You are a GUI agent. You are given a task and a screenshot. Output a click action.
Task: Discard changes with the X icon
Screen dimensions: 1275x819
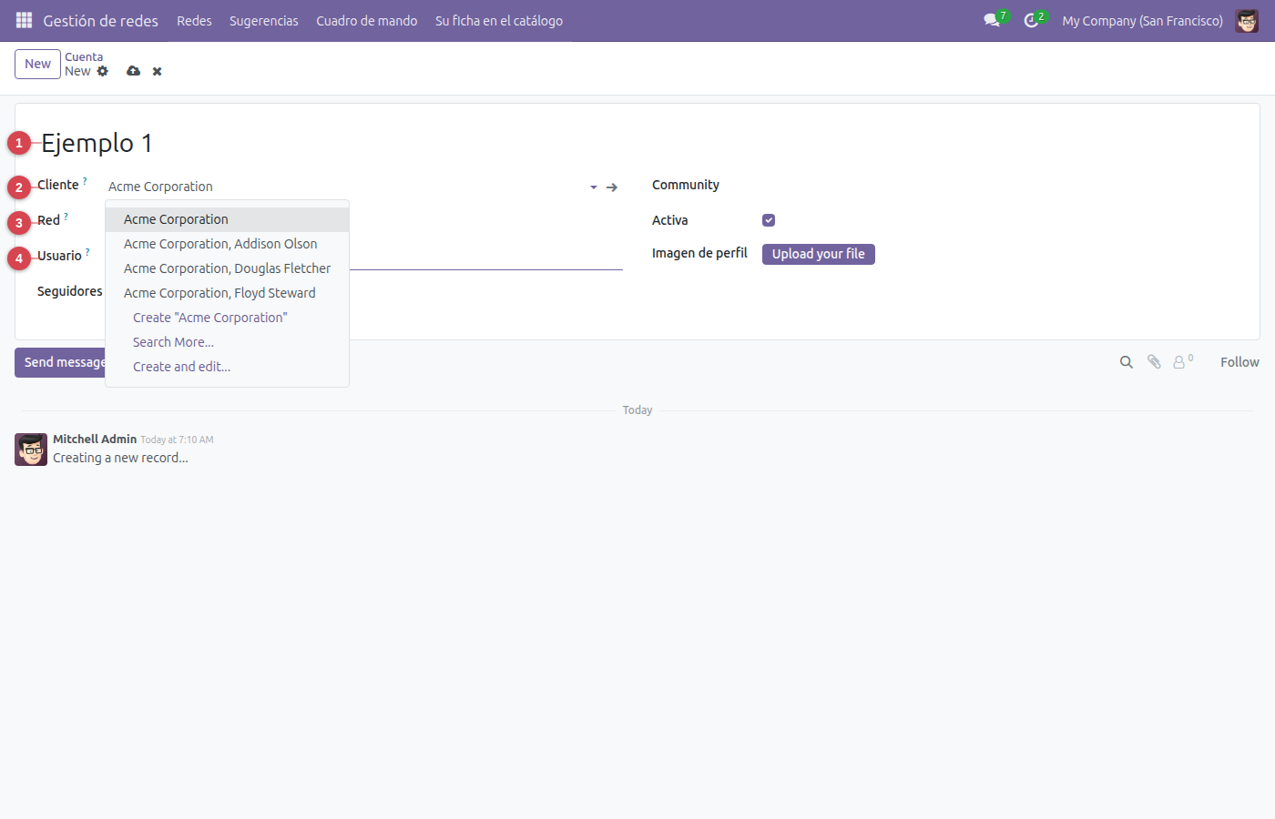pos(158,71)
